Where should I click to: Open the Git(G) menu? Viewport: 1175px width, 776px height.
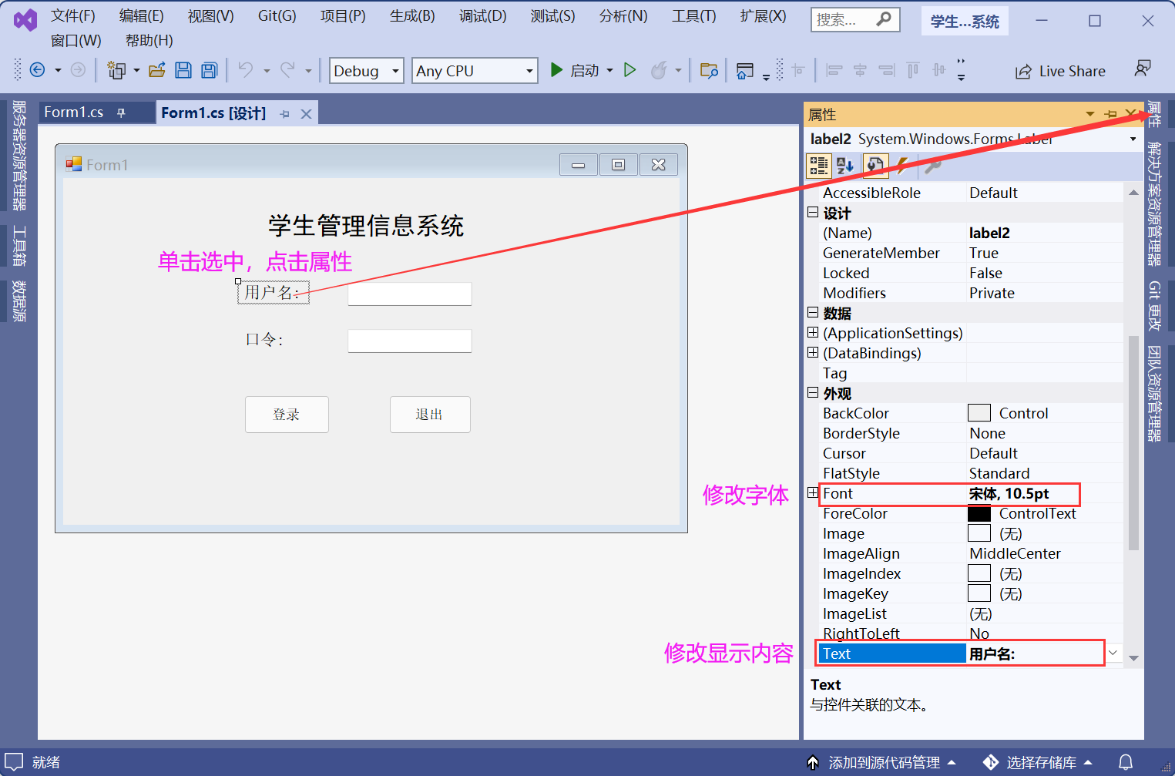[277, 16]
